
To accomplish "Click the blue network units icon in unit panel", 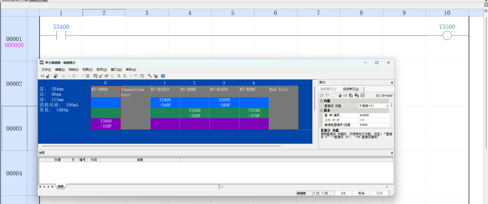I will tap(351, 95).
